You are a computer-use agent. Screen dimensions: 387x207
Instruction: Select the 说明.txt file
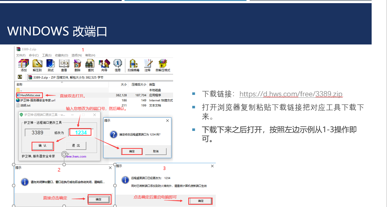point(23,105)
